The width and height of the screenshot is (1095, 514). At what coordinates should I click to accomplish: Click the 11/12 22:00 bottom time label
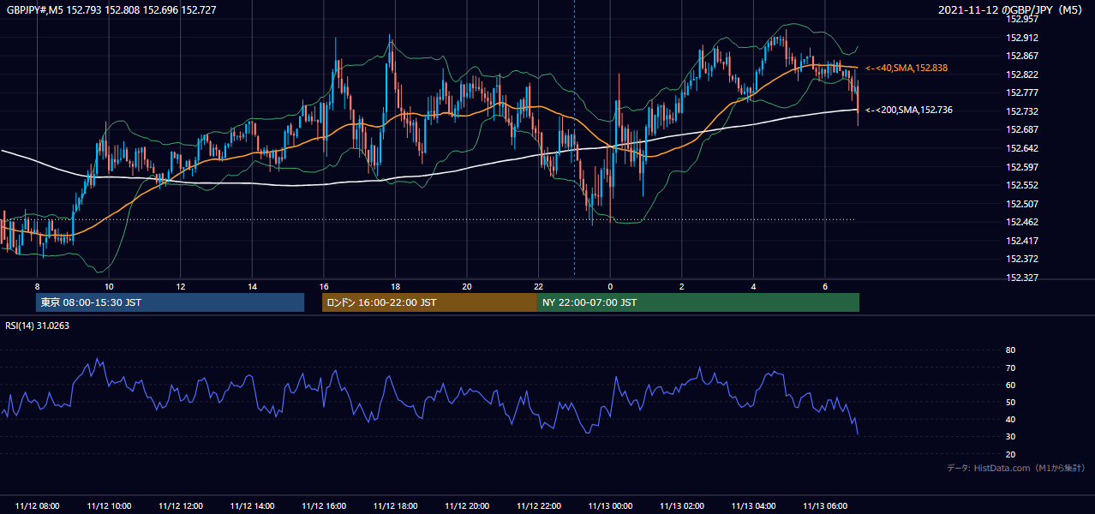539,506
